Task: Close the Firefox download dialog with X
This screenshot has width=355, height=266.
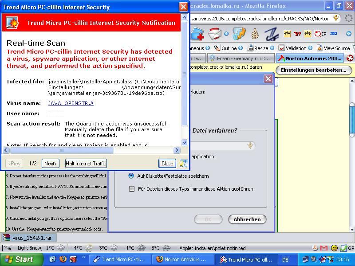Action: coord(268,79)
